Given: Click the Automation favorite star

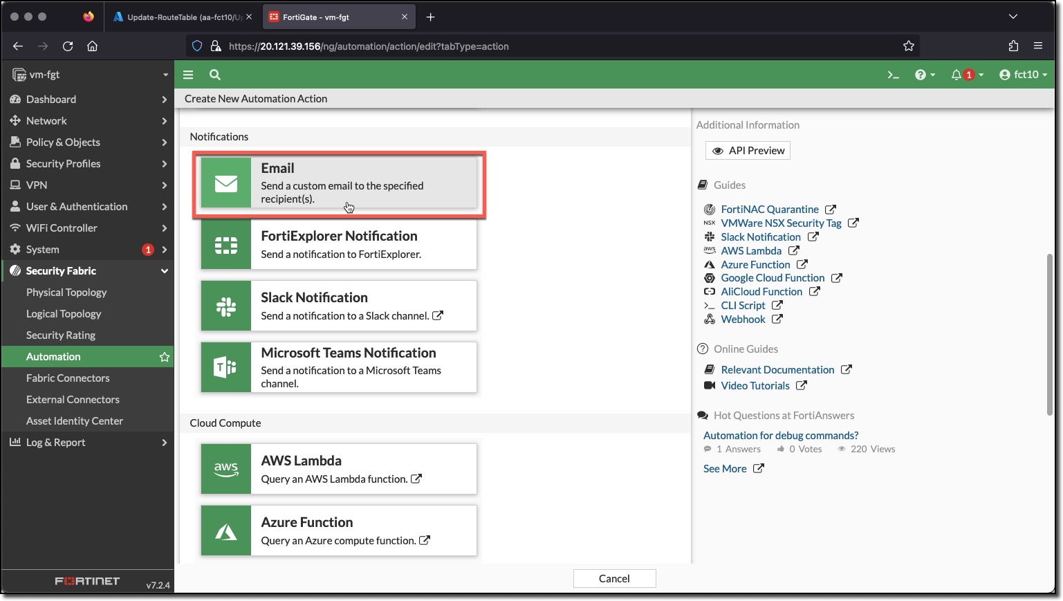Looking at the screenshot, I should click(165, 357).
